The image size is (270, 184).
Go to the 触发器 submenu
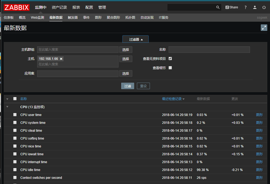tap(73, 17)
